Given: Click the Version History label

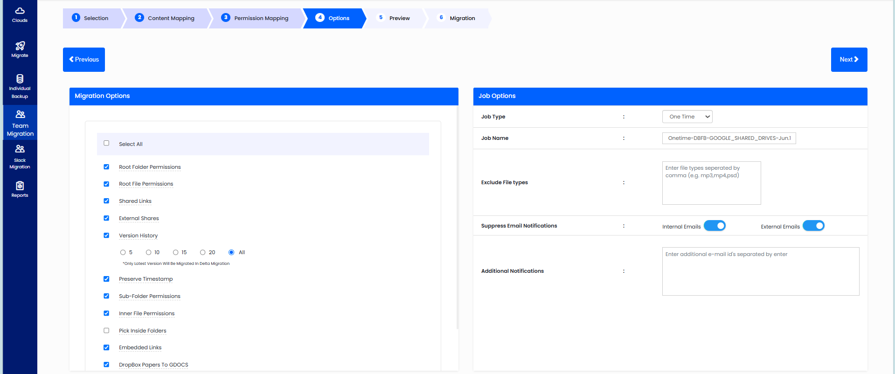Looking at the screenshot, I should 138,235.
